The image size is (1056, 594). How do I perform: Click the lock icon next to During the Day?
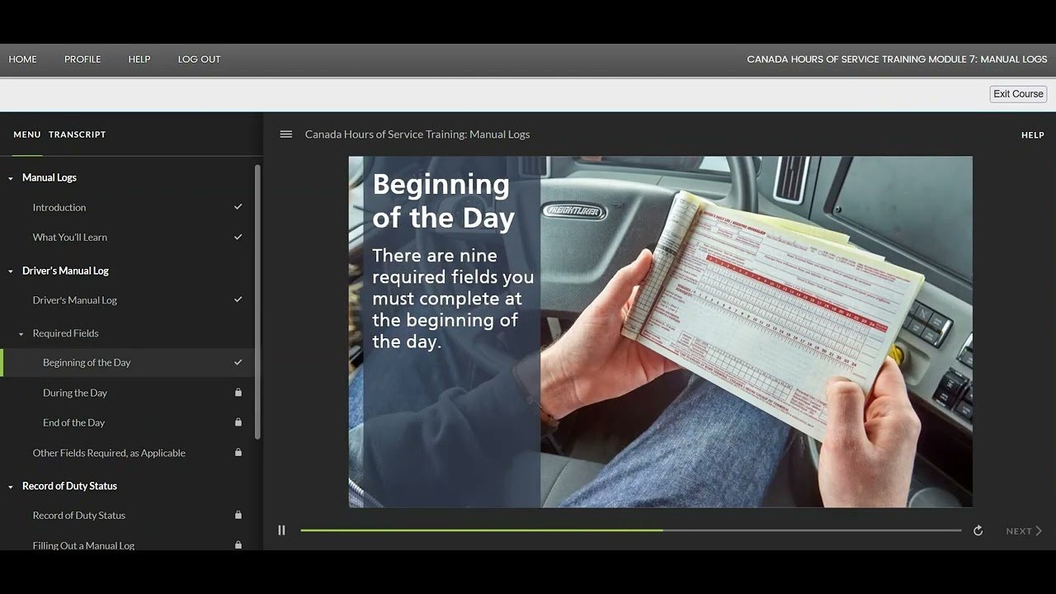[238, 393]
